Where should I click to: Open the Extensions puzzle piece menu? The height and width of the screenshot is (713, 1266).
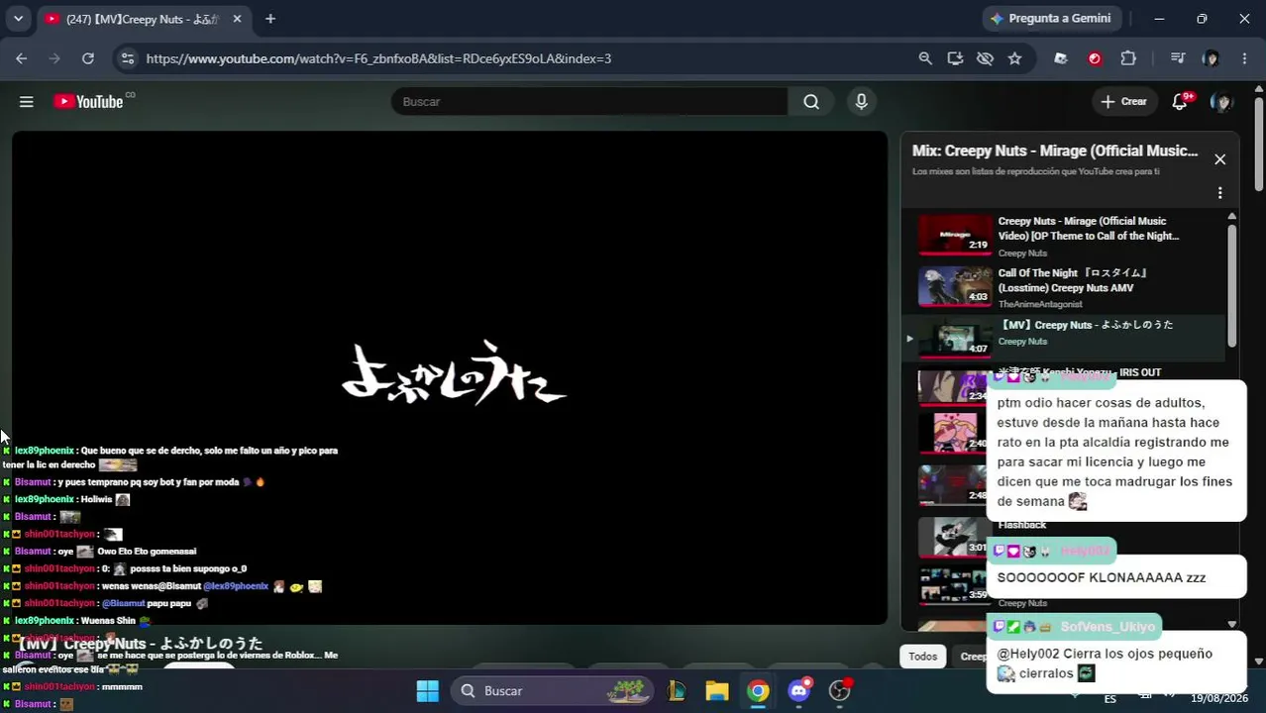[x=1128, y=58]
